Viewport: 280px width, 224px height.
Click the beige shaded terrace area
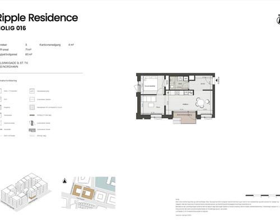pos(184,118)
